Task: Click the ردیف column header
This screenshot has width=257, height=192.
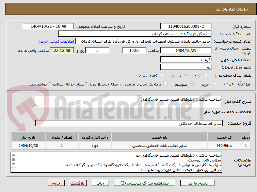Action: click(246, 137)
